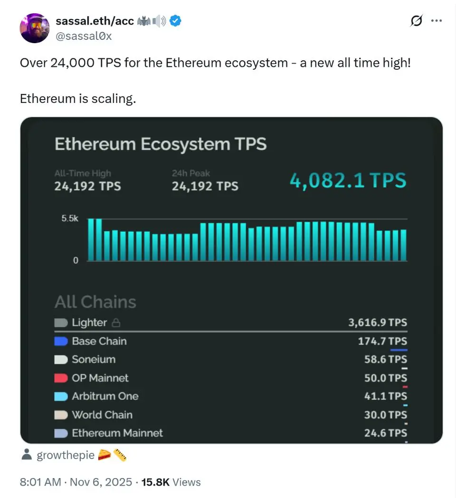The width and height of the screenshot is (456, 498).
Task: Click the first bar in TPS chart
Action: tap(91, 240)
